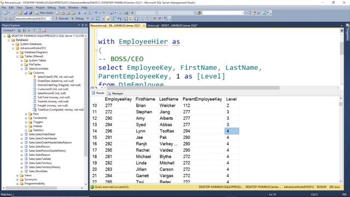Click the Uncomment Selected Lines icon
This screenshot has height=197, width=350.
[x=148, y=19]
